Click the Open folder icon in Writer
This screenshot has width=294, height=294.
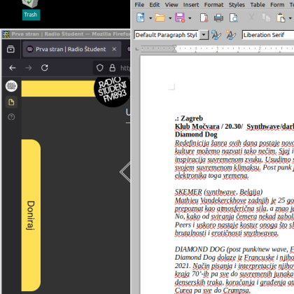(x=160, y=17)
